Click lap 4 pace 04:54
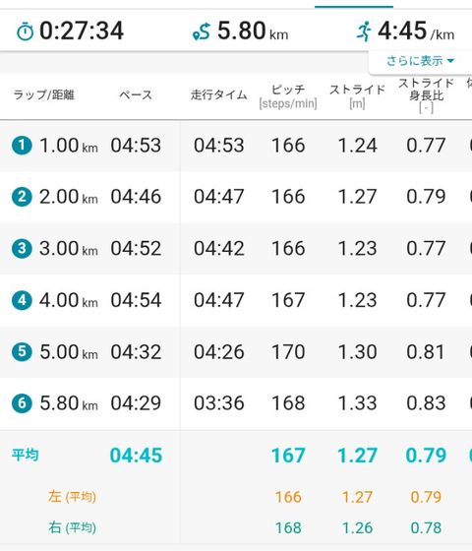 (x=136, y=300)
